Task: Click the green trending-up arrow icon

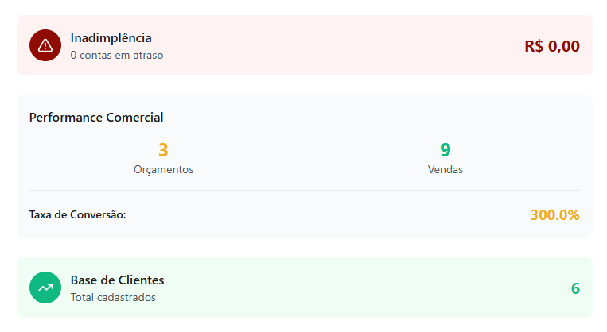Action: [45, 288]
